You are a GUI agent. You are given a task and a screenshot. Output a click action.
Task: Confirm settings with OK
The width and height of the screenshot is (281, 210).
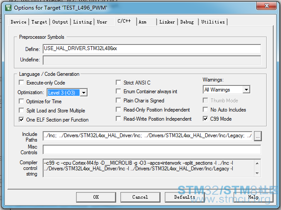(96, 197)
